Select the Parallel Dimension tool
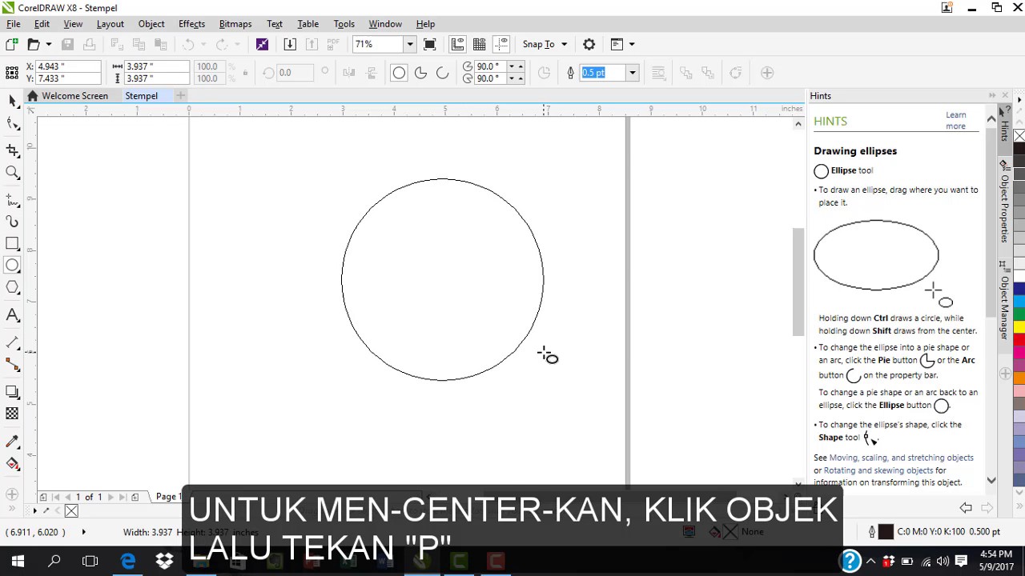This screenshot has height=576, width=1025. [x=12, y=342]
